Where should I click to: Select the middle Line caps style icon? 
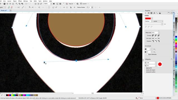click(x=156, y=38)
